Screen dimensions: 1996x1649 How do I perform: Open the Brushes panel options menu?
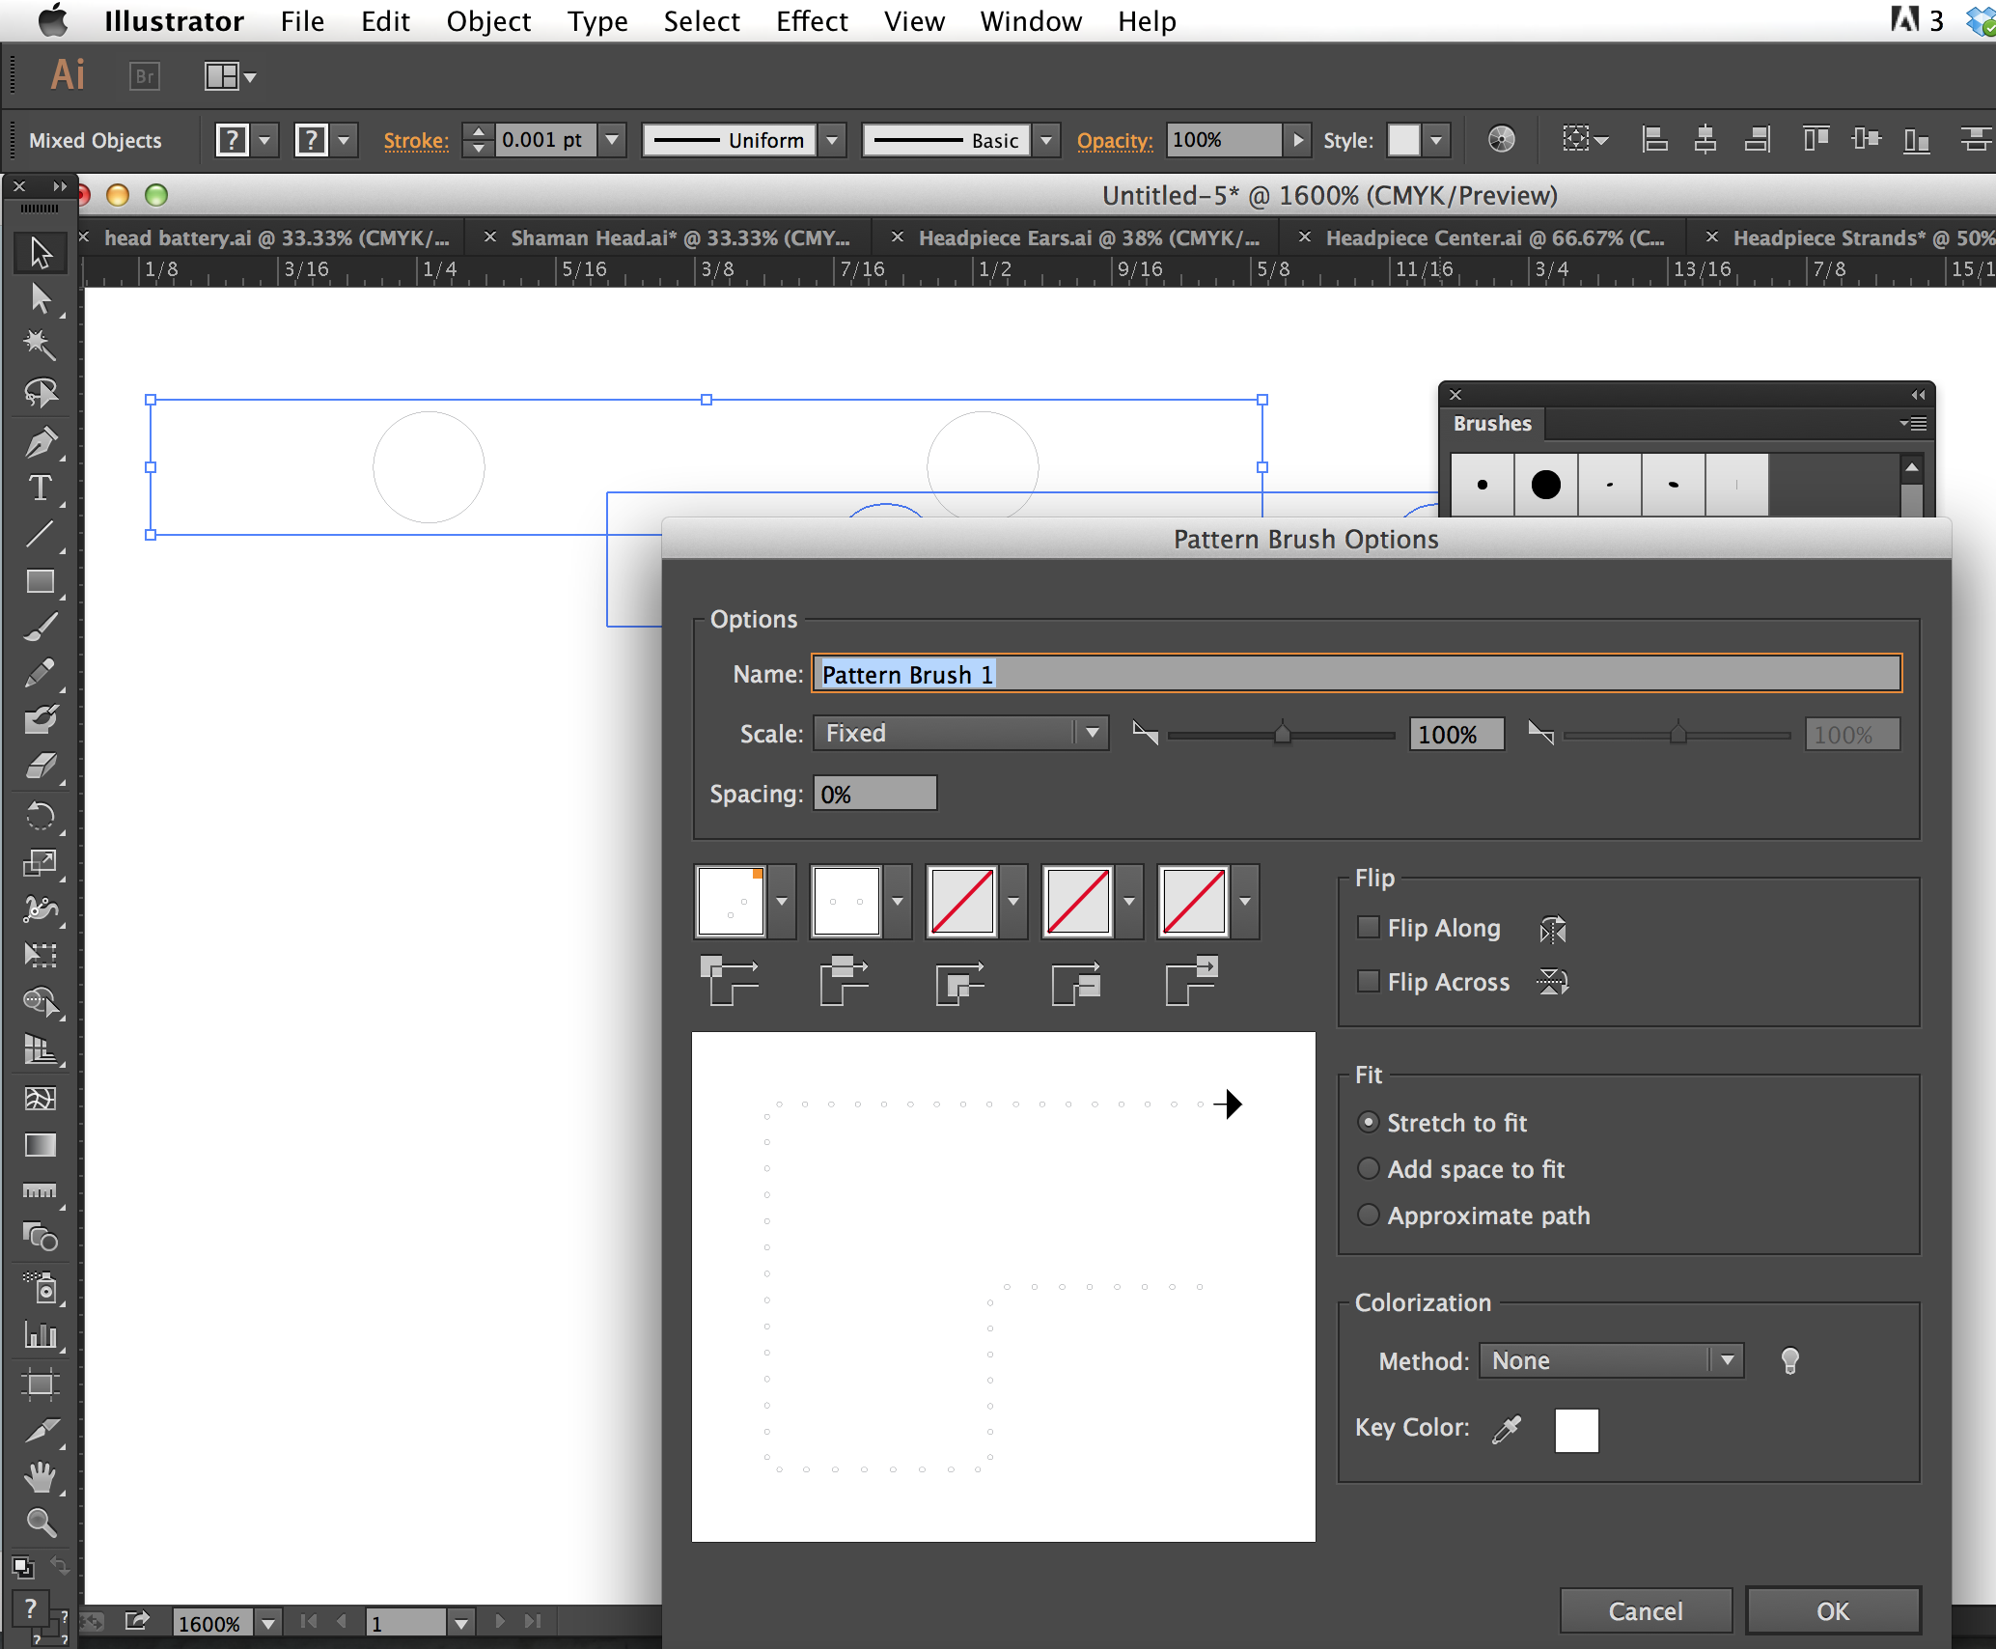1915,421
